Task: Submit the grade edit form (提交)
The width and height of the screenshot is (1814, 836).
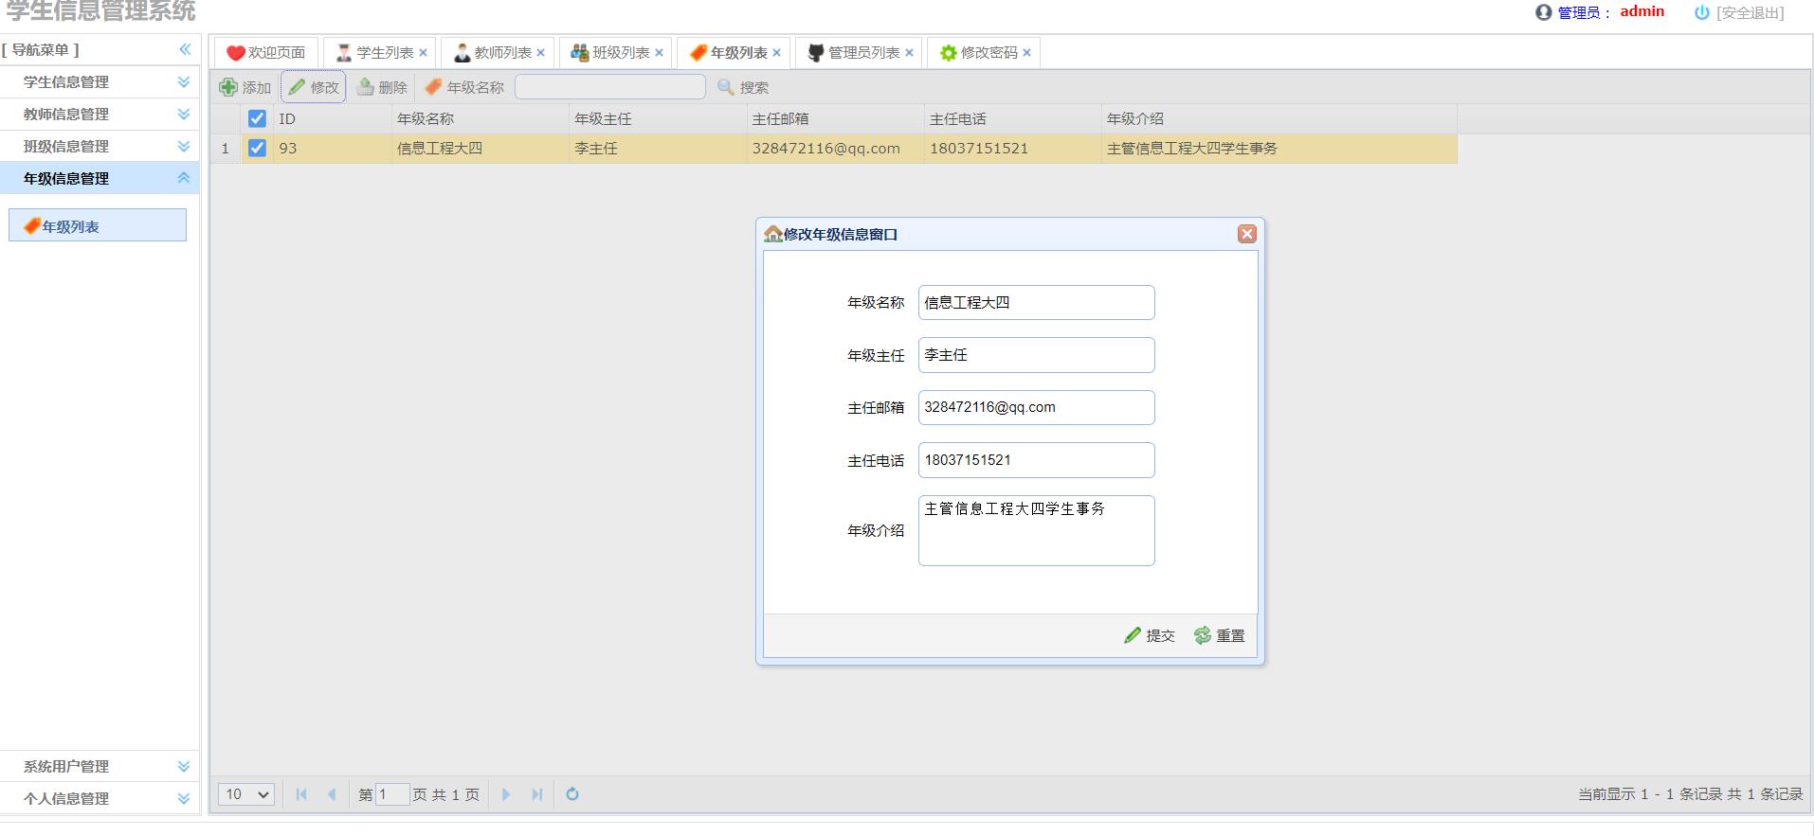Action: coord(1150,635)
